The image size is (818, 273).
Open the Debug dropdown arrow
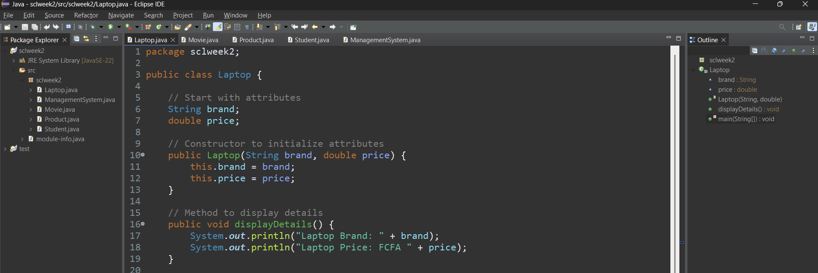101,27
